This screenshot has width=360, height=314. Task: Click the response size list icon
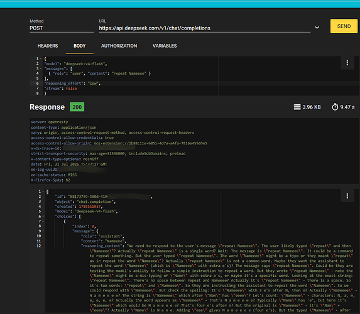click(x=297, y=107)
